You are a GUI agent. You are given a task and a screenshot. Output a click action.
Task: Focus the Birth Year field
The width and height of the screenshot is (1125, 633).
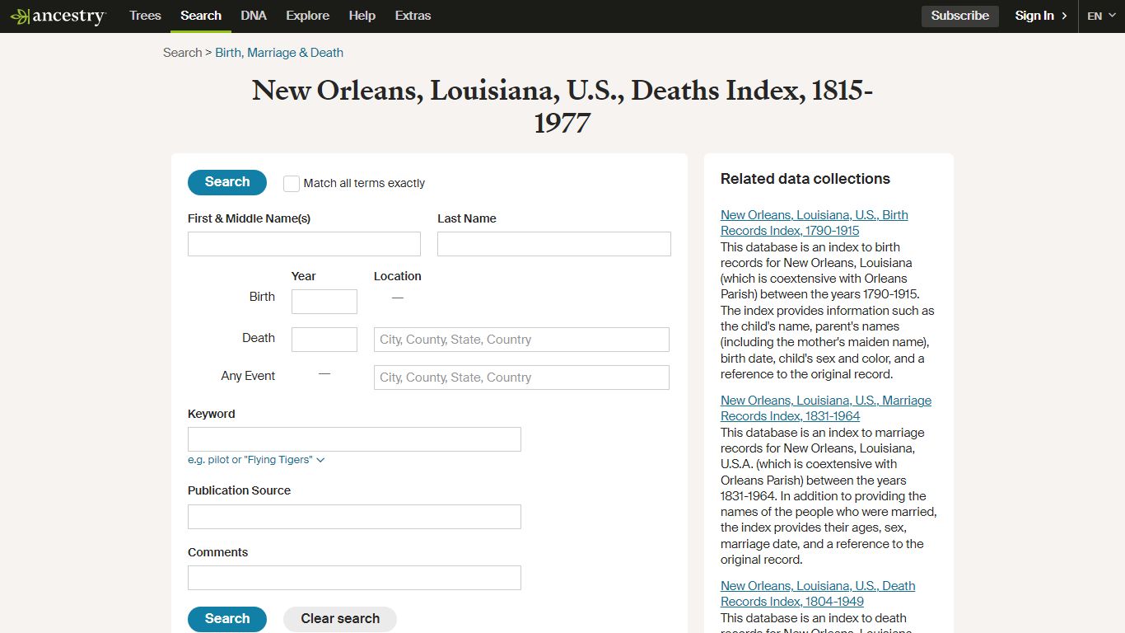click(x=324, y=302)
